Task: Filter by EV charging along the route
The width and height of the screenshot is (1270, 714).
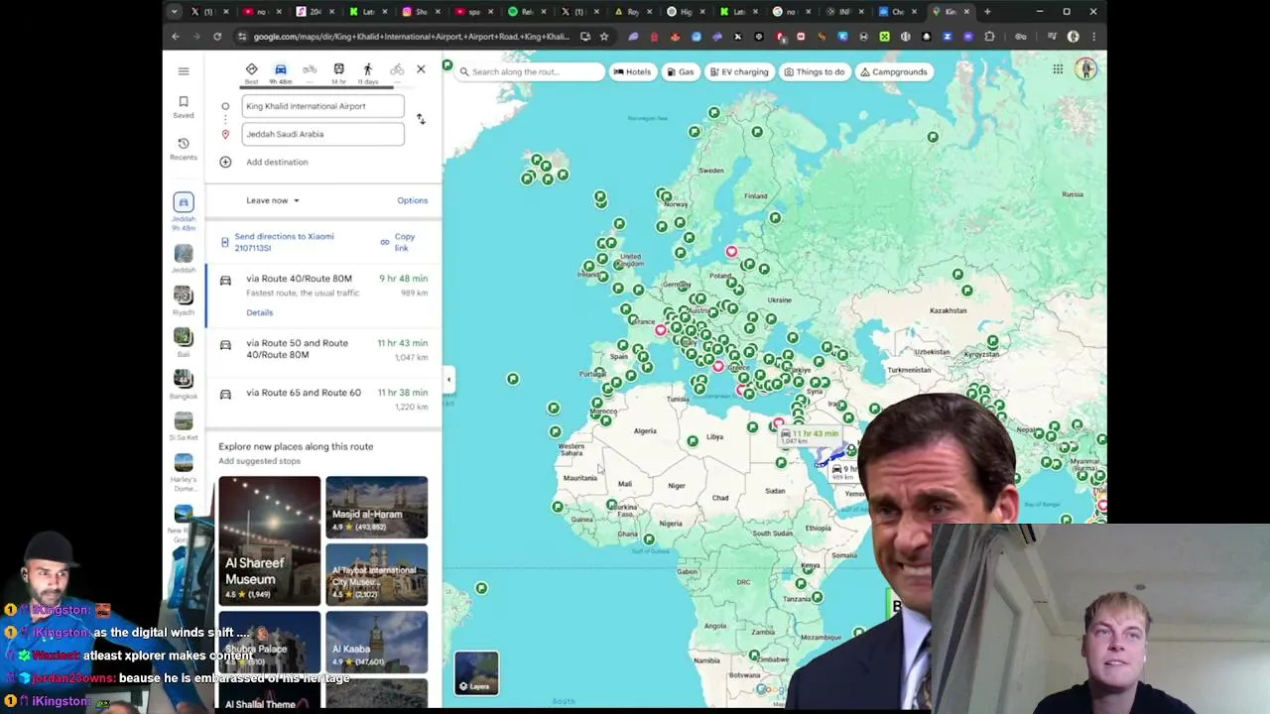Action: tap(739, 71)
